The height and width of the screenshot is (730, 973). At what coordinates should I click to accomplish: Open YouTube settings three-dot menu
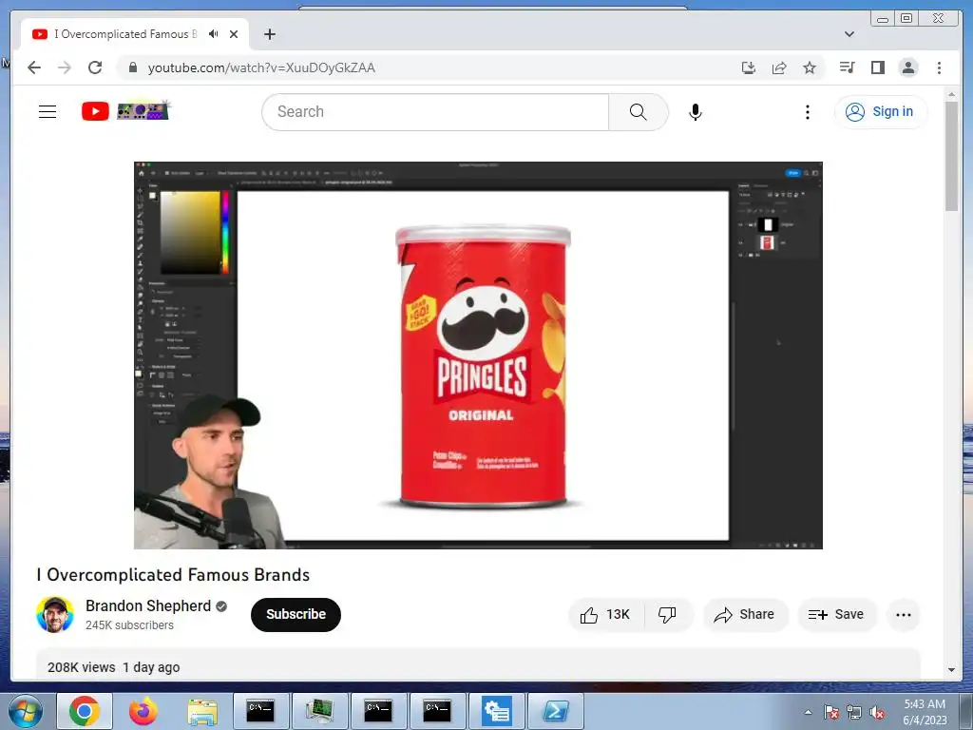pos(807,112)
